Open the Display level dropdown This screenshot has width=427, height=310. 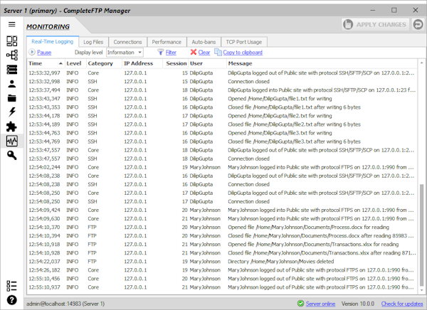tap(125, 53)
